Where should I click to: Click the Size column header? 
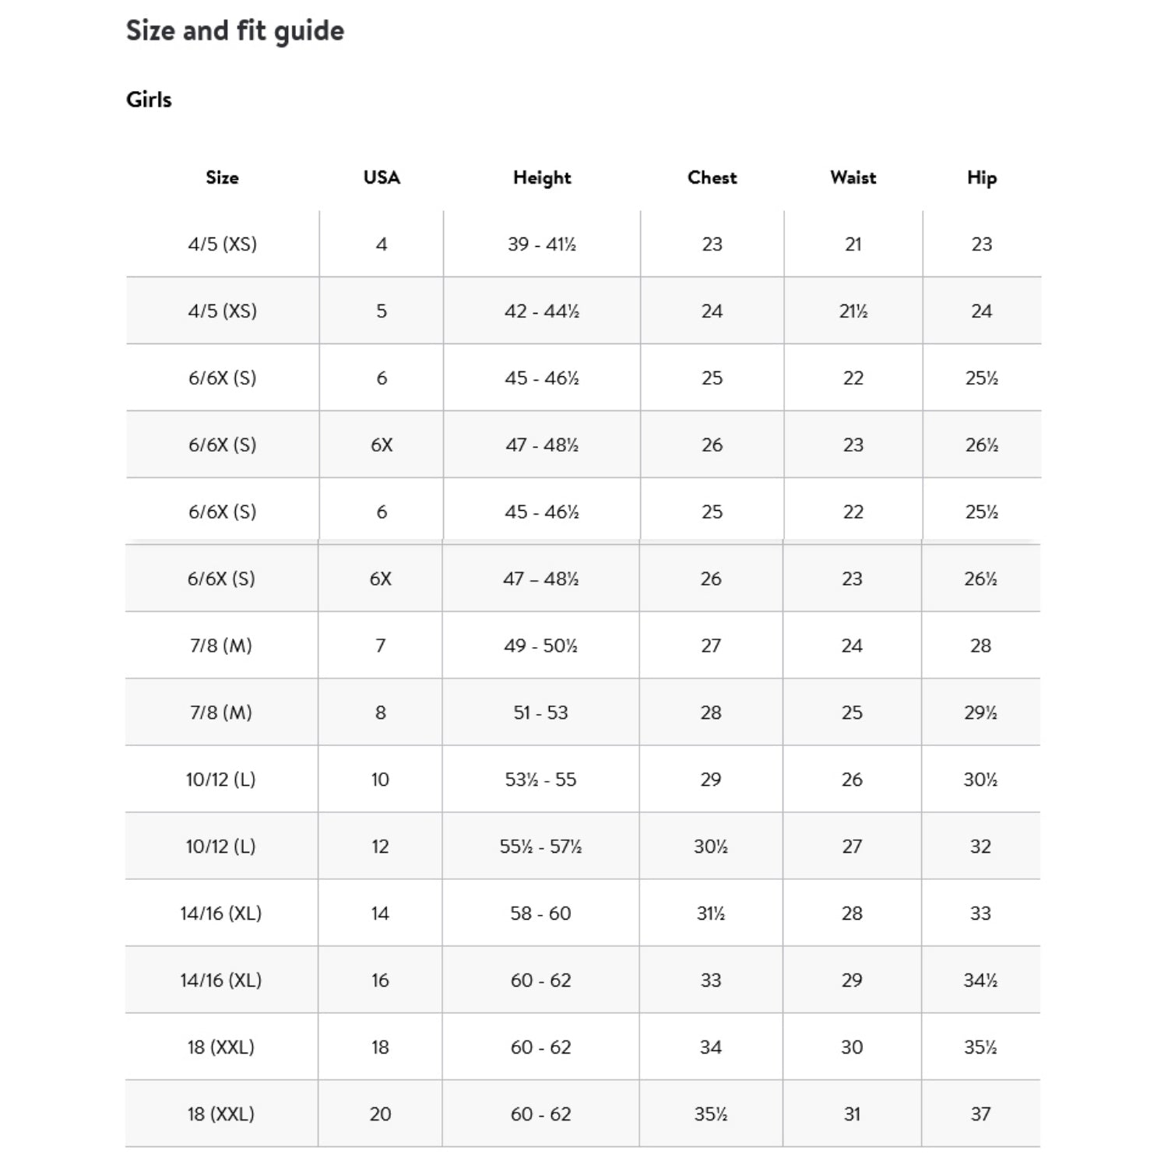222,178
